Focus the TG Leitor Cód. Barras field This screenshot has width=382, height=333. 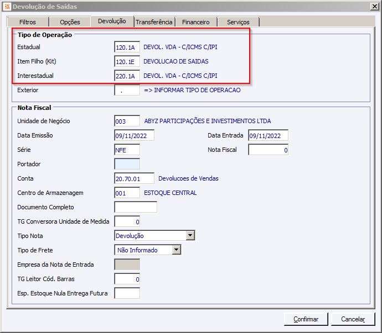tap(127, 279)
